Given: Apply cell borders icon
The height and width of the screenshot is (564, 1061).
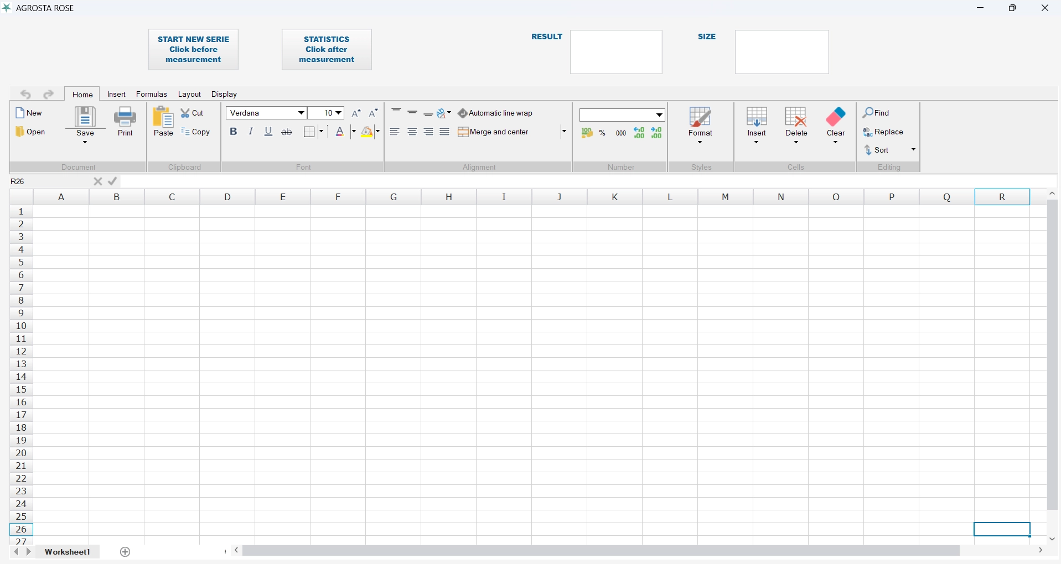Looking at the screenshot, I should [309, 132].
